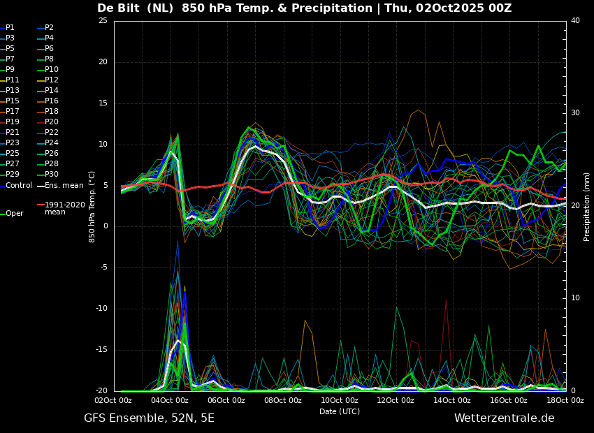Click the Precipitation (mm) axis label
Image resolution: width=594 pixels, height=433 pixels.
click(587, 206)
